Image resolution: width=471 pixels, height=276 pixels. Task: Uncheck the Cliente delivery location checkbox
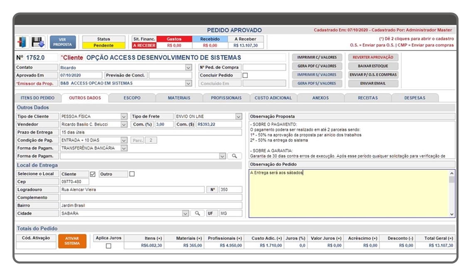tap(93, 174)
